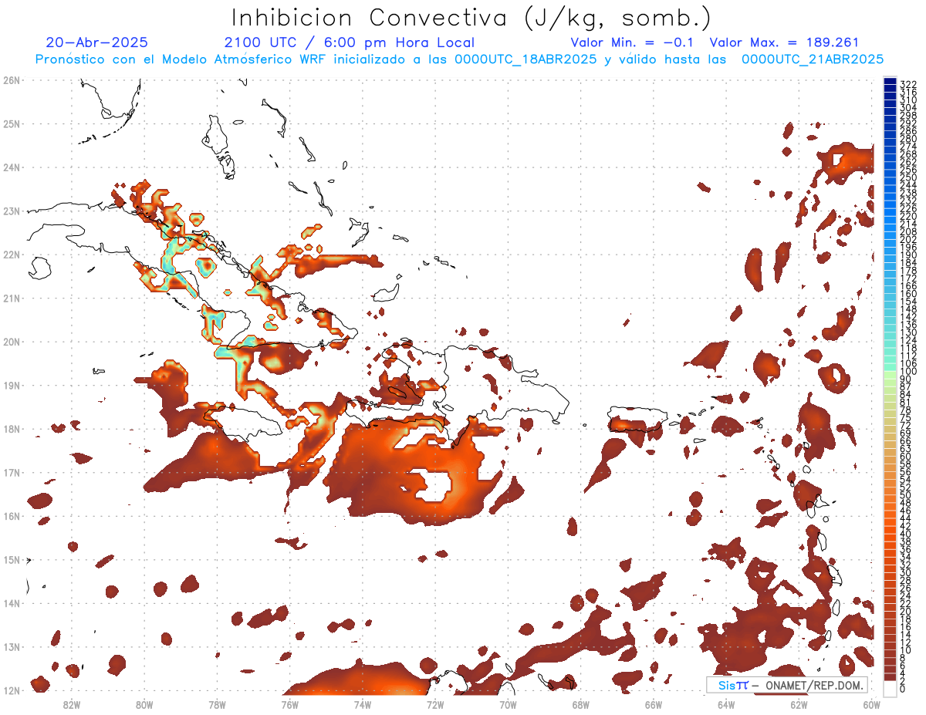Click '2100 UTC / 6:00 pm Hora Local'

click(x=350, y=42)
